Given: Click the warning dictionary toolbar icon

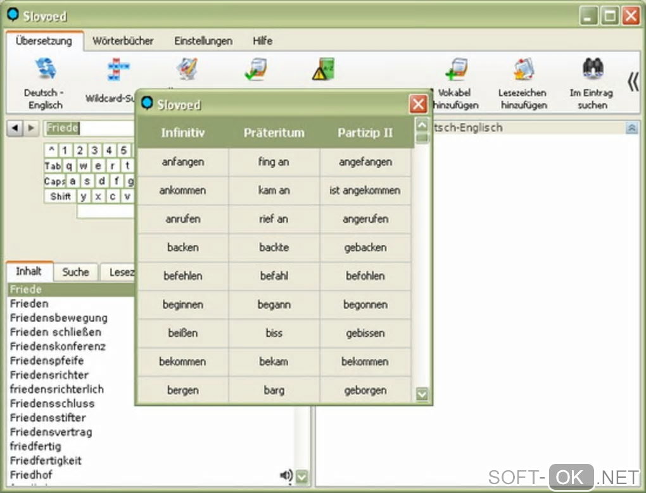Looking at the screenshot, I should [x=324, y=69].
